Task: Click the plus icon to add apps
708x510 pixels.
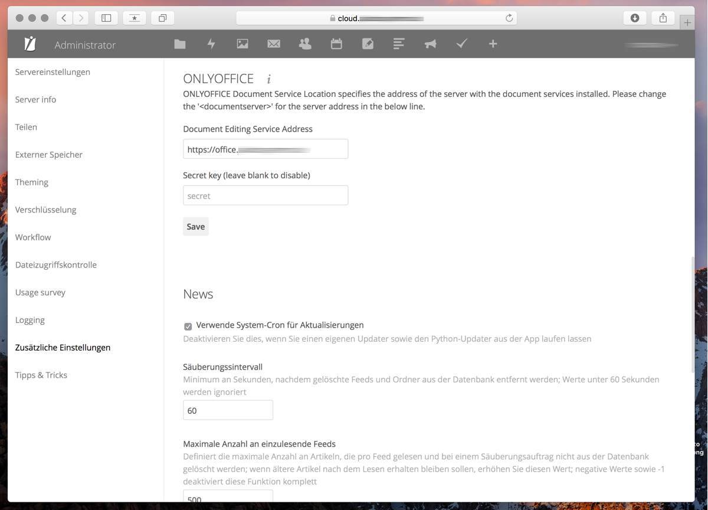Action: coord(493,44)
